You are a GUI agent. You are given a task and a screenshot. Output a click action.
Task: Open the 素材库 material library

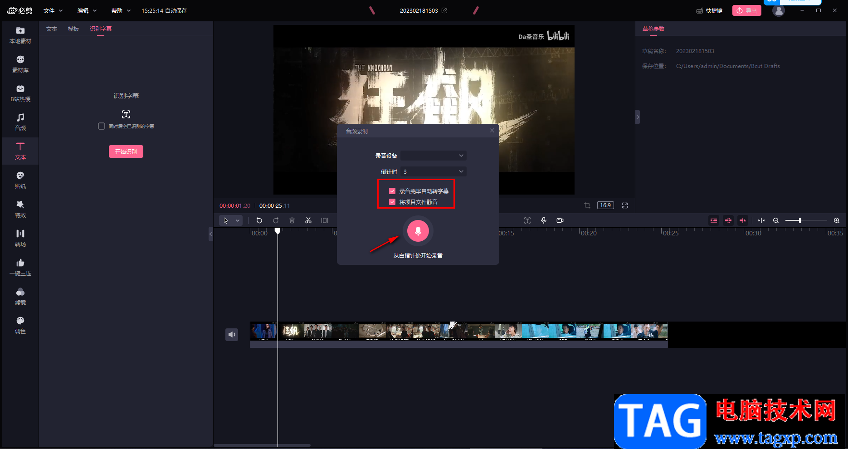pos(20,64)
